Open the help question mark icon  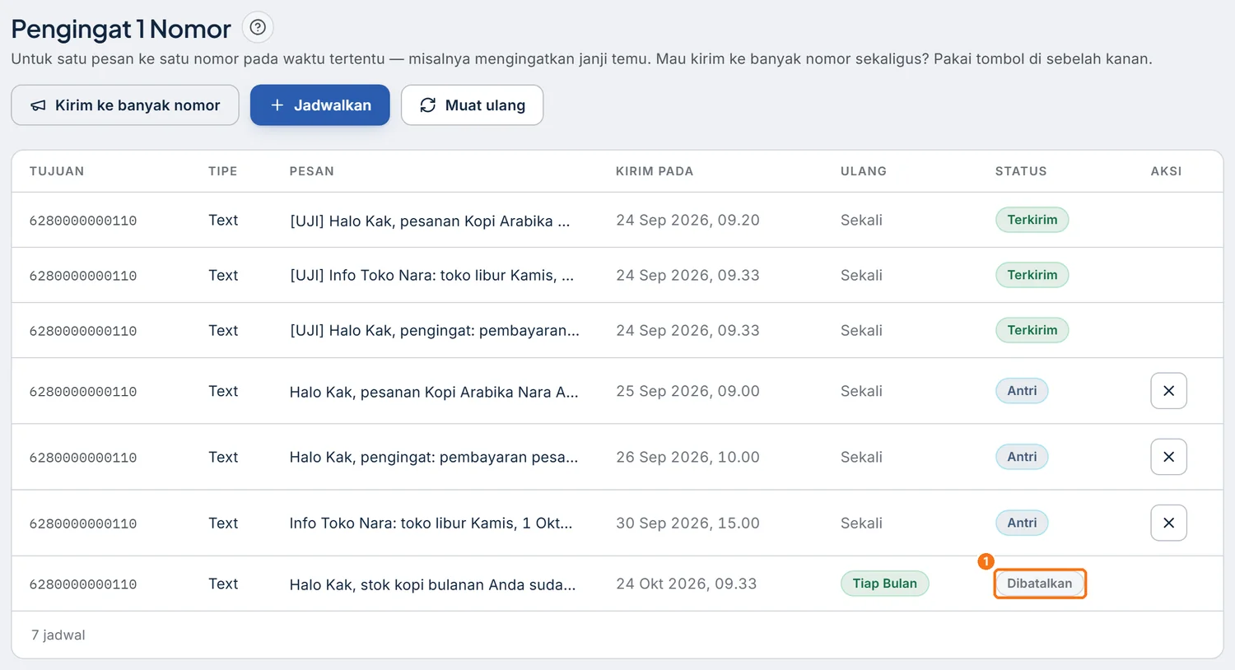pyautogui.click(x=258, y=28)
